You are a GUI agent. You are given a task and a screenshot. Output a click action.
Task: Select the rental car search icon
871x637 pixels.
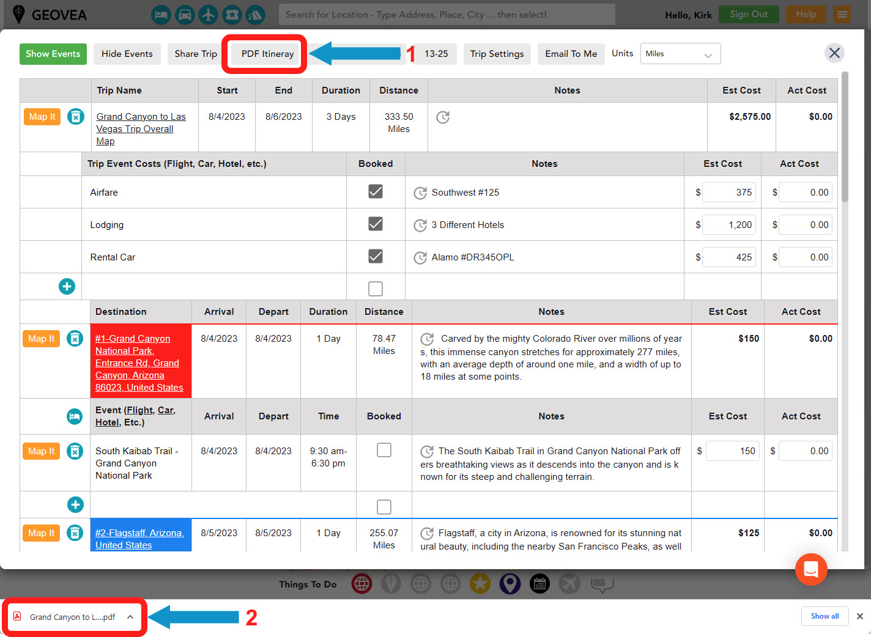[x=185, y=15]
